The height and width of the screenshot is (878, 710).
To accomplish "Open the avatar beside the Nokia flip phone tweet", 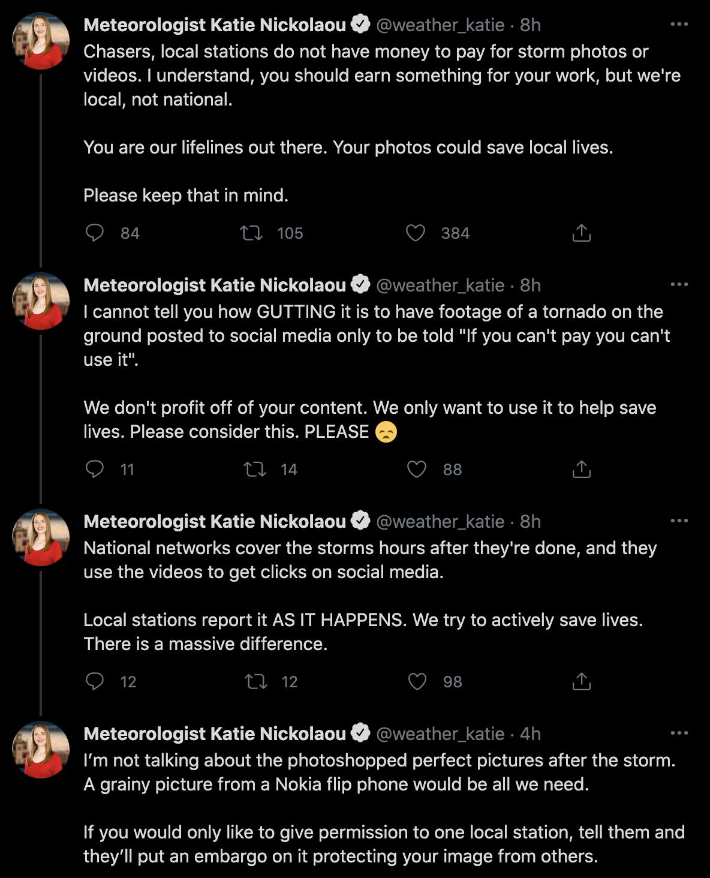I will click(x=41, y=750).
